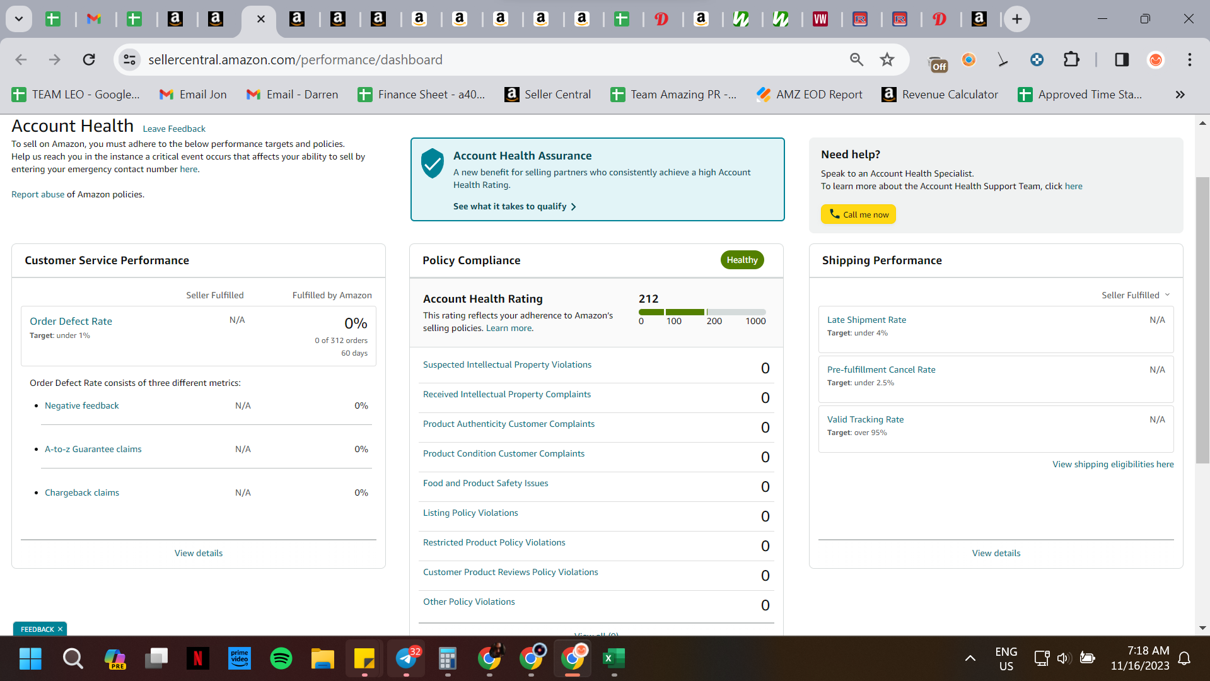Open the extension labeled Off
Screen dimensions: 1210x681
938,62
